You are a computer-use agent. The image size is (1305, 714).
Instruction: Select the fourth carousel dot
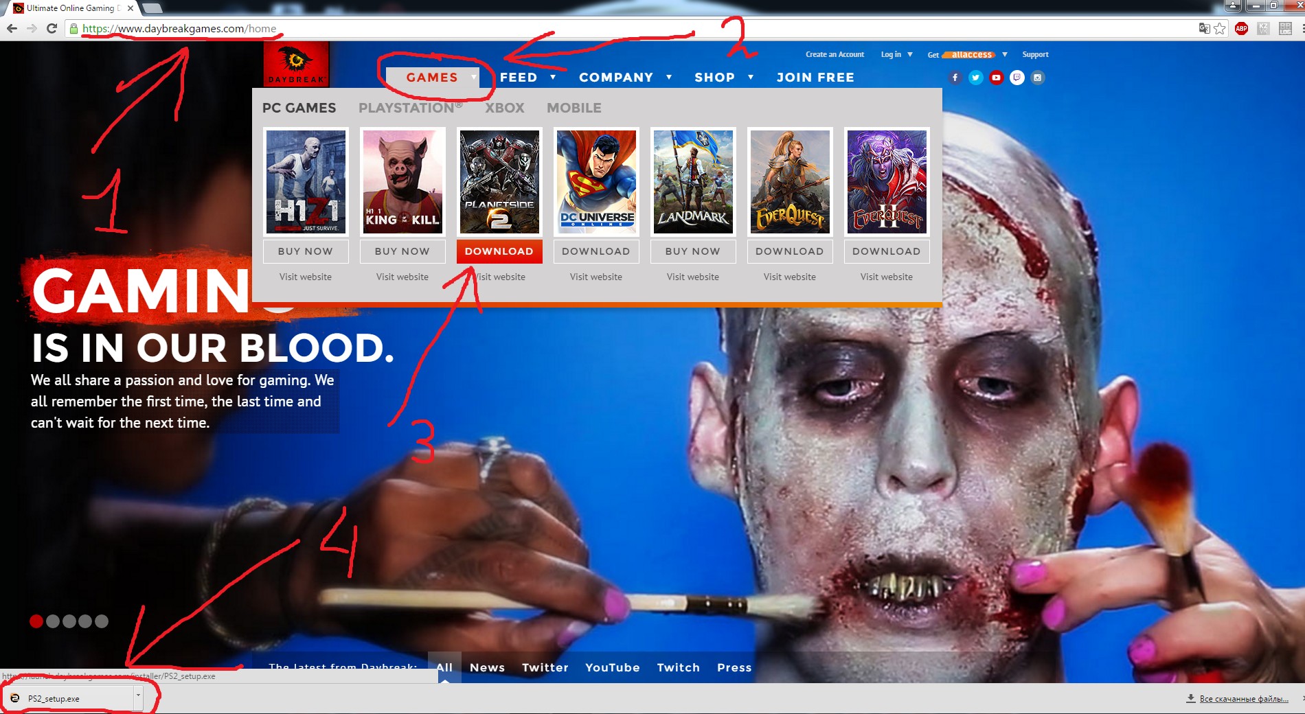point(85,621)
